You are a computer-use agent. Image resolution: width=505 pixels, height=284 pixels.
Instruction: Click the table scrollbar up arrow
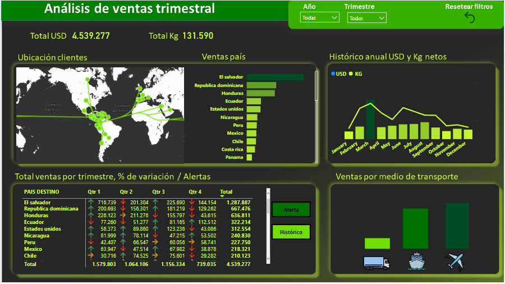[x=268, y=193]
